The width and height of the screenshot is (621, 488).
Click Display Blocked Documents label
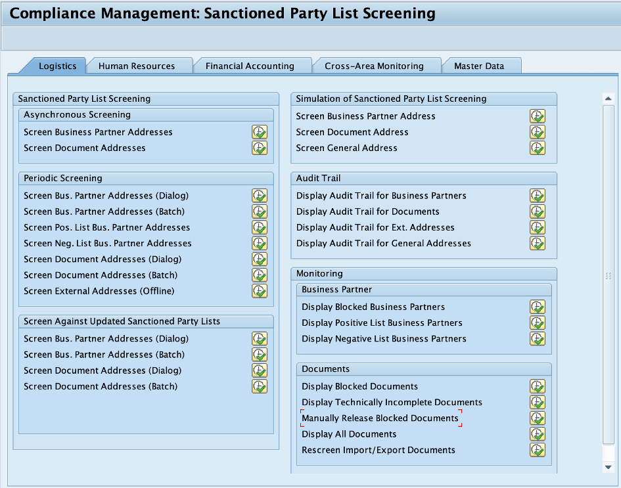[359, 386]
